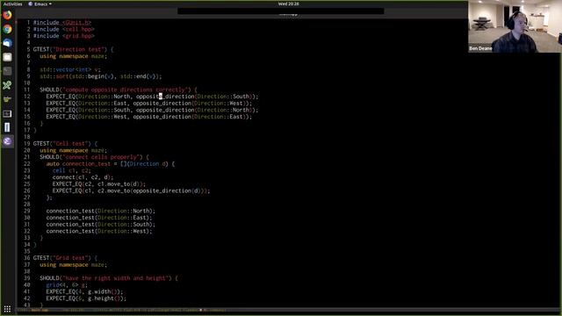Click 'connect(c1, c2, d);' line
562x316 pixels.
(83, 177)
